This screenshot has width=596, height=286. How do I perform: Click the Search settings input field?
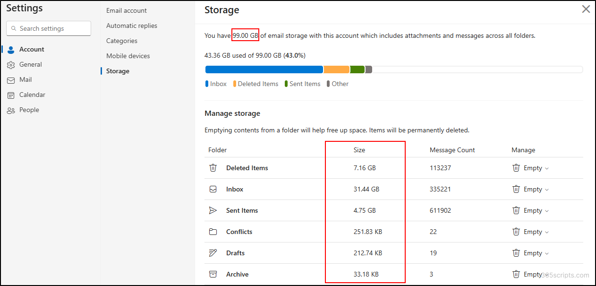[x=49, y=28]
